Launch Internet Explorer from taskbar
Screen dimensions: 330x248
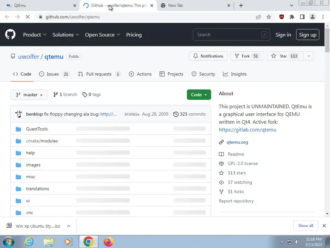click(29, 242)
